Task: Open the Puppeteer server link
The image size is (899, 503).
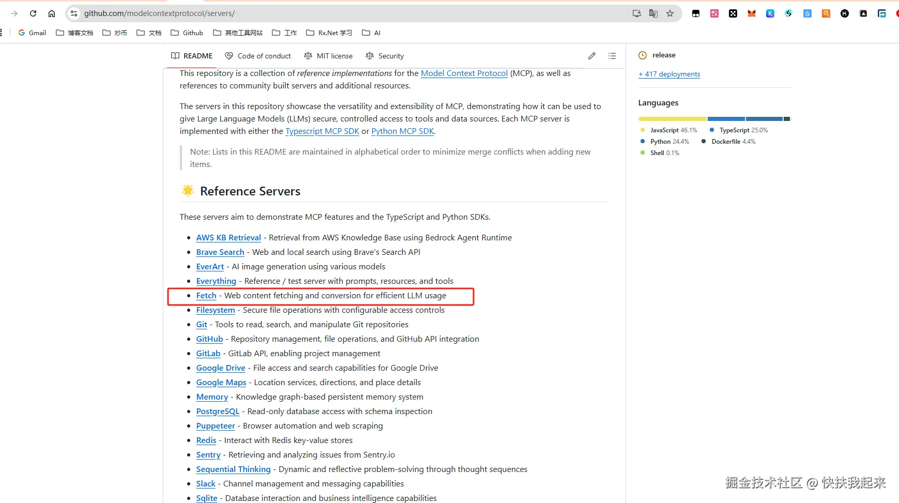Action: coord(216,426)
